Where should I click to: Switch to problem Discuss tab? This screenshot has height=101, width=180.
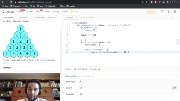tap(54, 17)
